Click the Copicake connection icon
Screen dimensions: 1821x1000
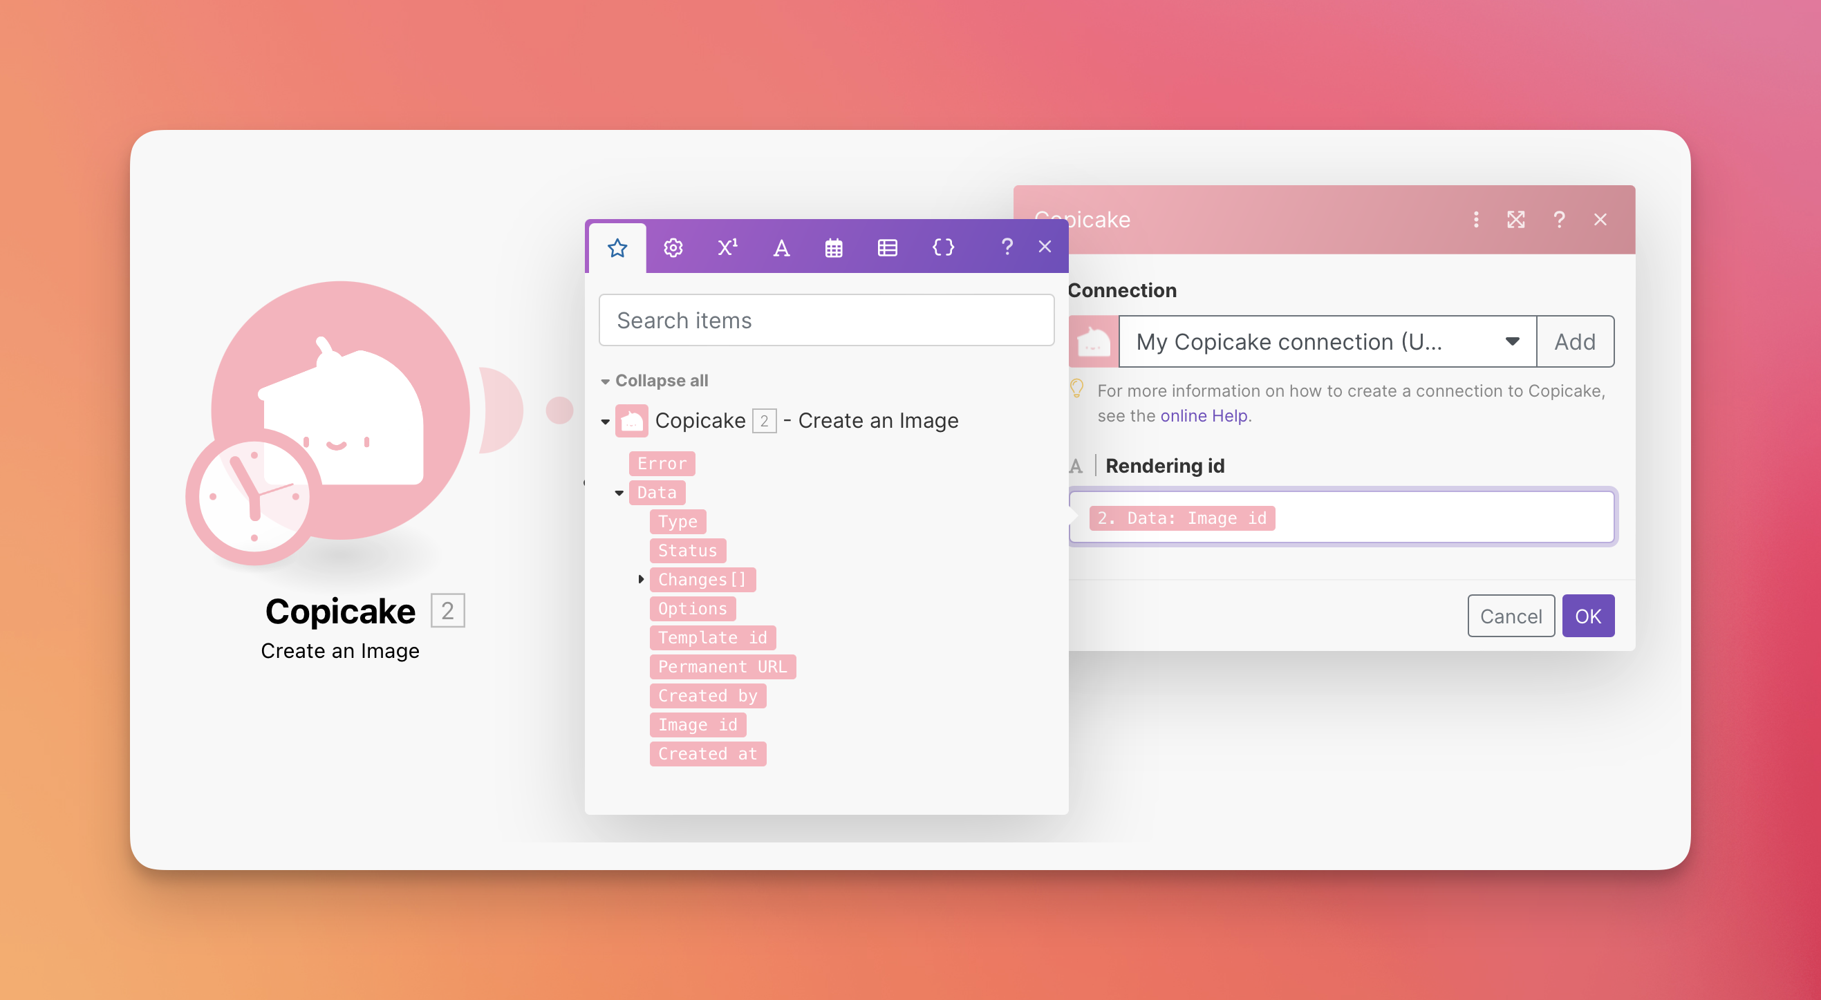pos(1094,341)
